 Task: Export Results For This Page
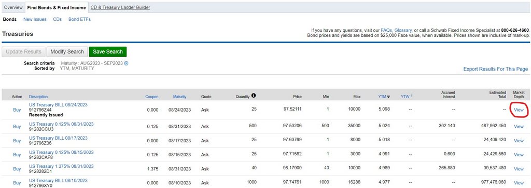click(x=495, y=69)
